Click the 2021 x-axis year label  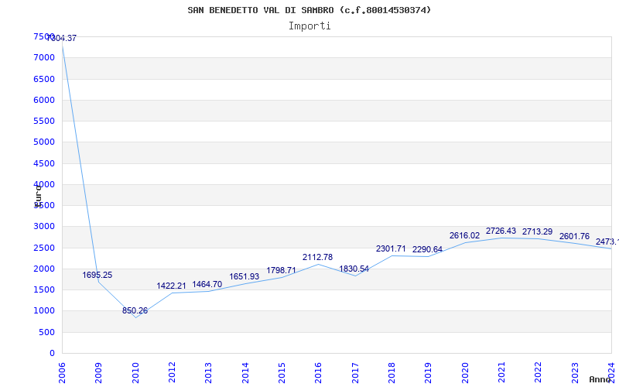(x=501, y=373)
